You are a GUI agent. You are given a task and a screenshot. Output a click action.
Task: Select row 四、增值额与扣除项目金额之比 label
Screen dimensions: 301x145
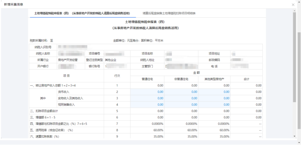pyautogui.click(x=59, y=124)
